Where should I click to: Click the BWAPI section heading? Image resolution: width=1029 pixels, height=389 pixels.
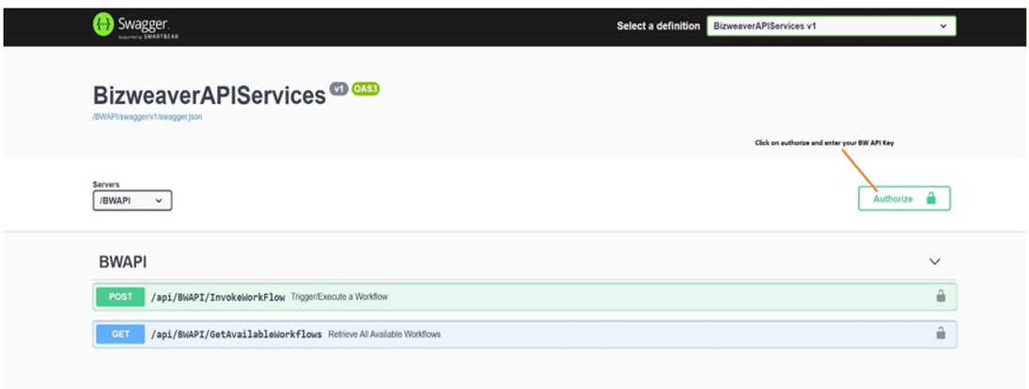pyautogui.click(x=123, y=262)
